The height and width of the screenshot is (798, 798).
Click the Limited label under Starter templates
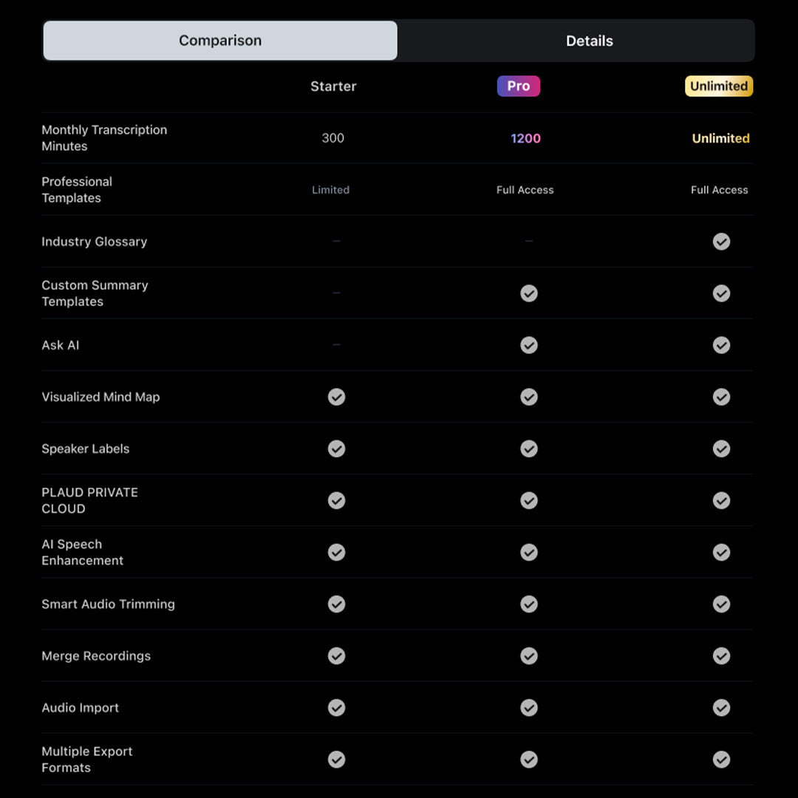click(330, 190)
